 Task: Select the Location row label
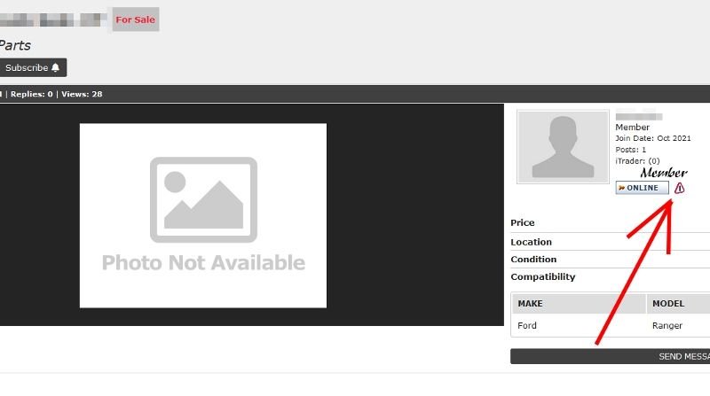tap(531, 242)
